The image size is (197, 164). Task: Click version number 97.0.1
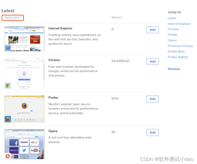point(115,99)
